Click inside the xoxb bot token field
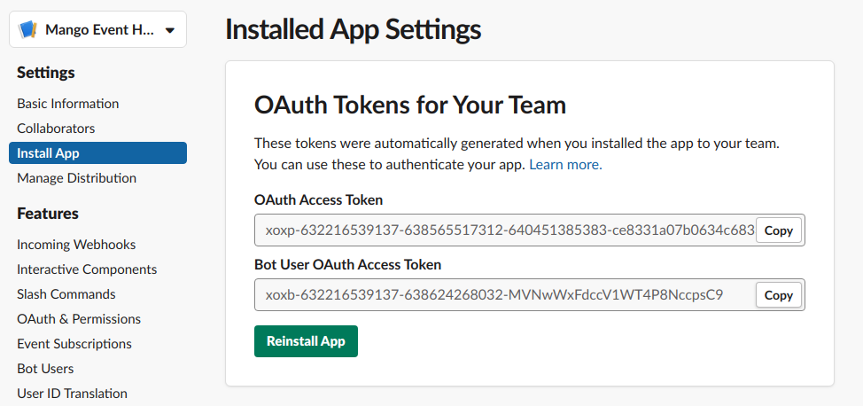This screenshot has height=406, width=863. [x=505, y=295]
